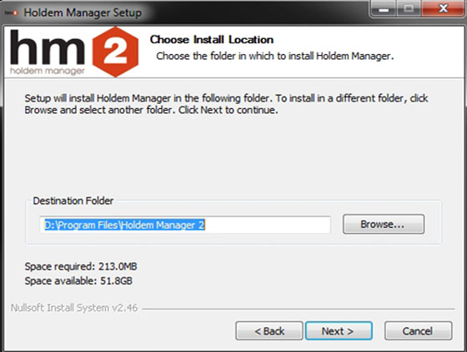This screenshot has height=352, width=467.
Task: Click the Space available: 51.8GB label
Action: tap(78, 280)
